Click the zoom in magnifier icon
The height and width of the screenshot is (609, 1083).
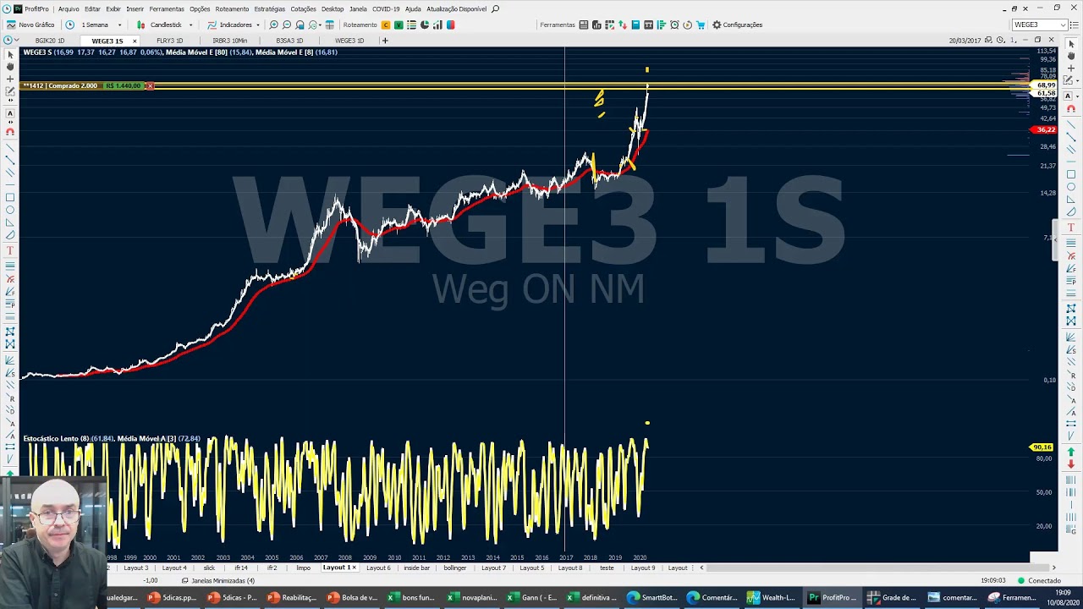273,25
